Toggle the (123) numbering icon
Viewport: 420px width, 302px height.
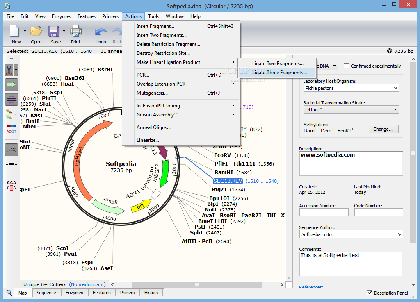tap(11, 150)
